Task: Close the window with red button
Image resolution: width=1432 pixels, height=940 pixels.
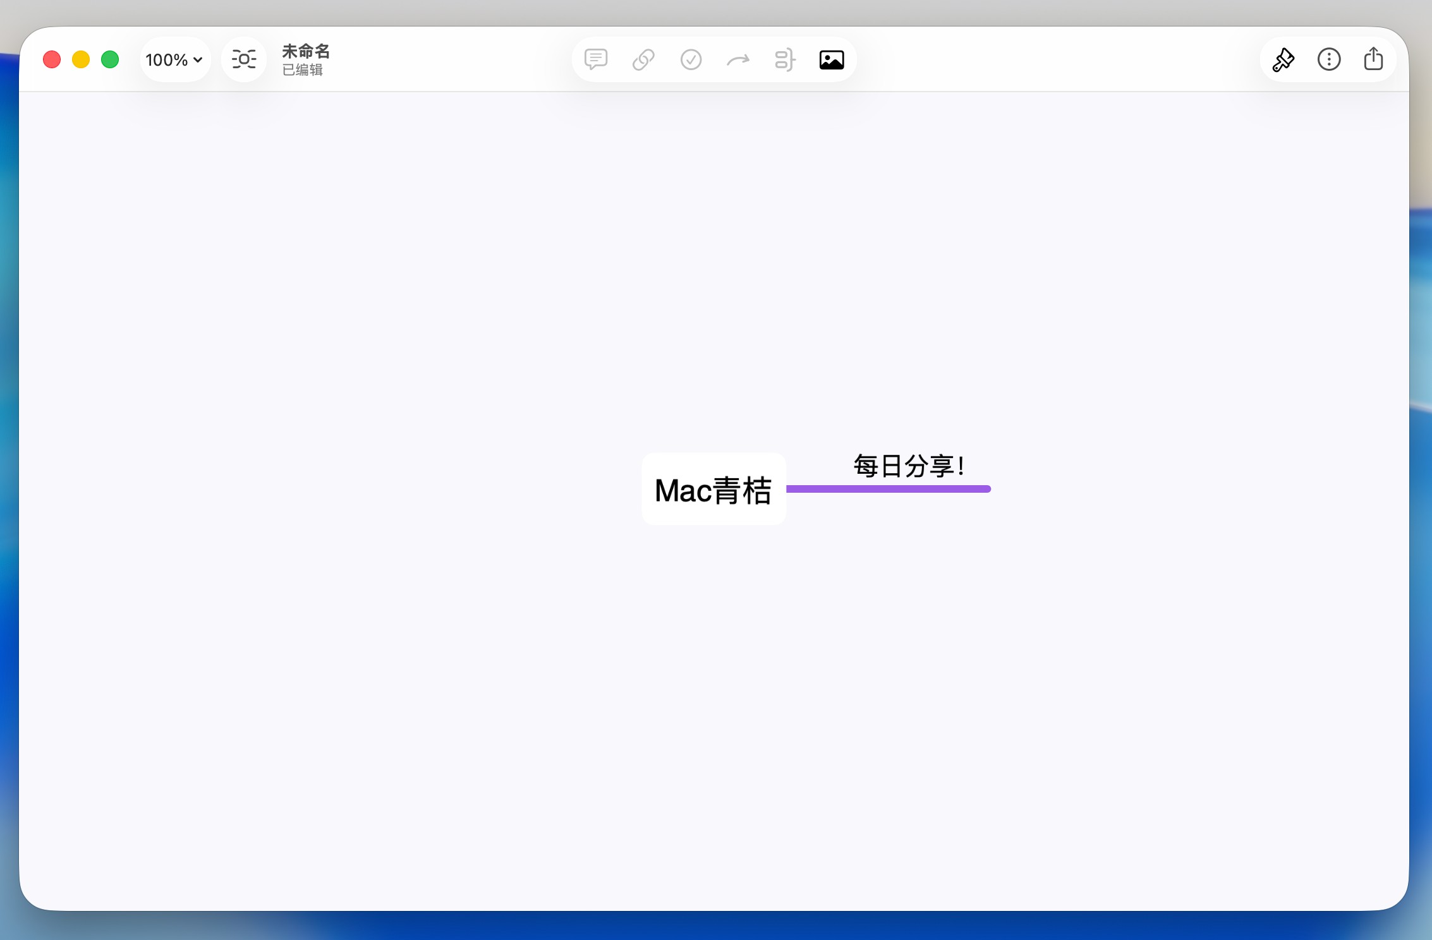Action: click(x=52, y=59)
